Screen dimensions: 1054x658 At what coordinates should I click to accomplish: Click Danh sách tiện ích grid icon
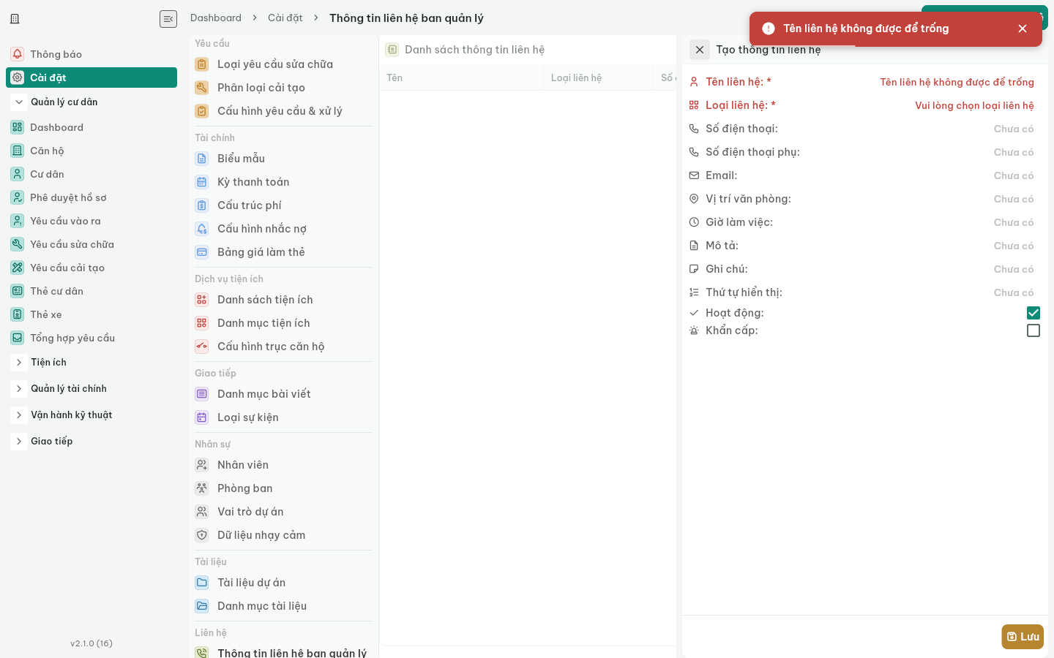pyautogui.click(x=202, y=300)
